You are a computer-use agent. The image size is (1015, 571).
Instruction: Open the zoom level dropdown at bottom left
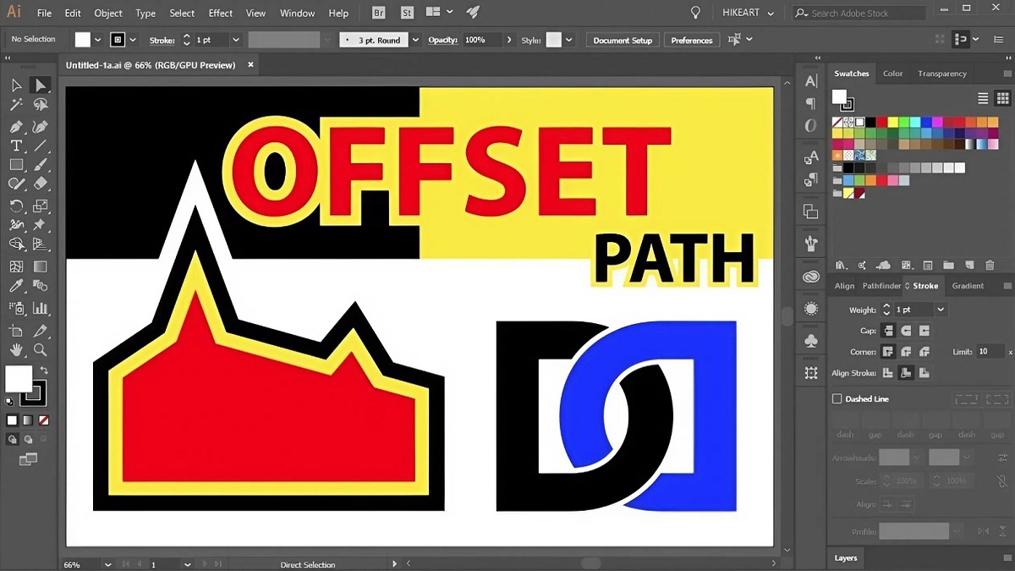tap(107, 563)
